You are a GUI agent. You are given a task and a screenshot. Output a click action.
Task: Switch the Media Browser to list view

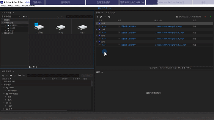[x=30, y=67]
